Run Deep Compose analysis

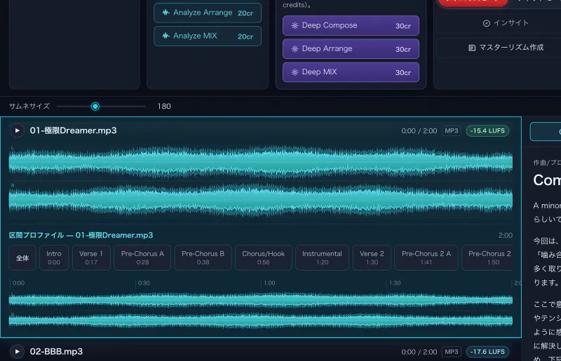[x=351, y=25]
